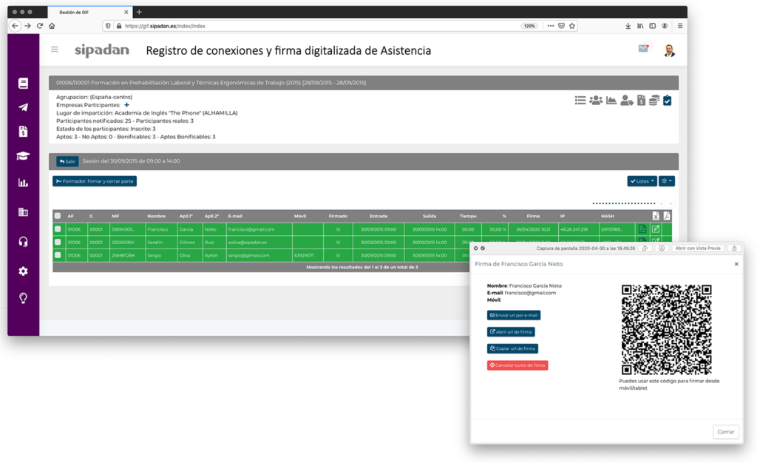Open PDF for Francisco's row

coord(642,229)
